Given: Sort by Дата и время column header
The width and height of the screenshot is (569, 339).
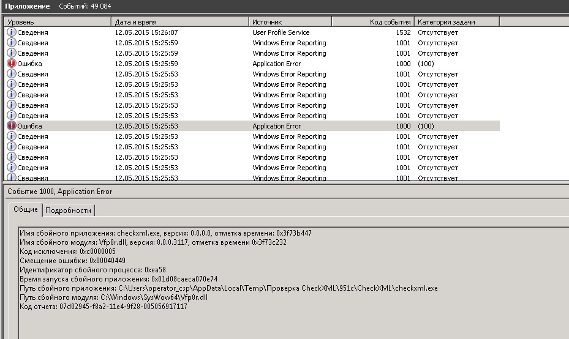Looking at the screenshot, I should point(180,22).
